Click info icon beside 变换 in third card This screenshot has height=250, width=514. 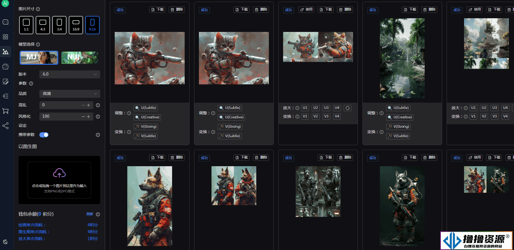(297, 117)
